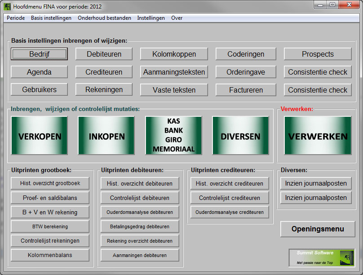Open Ouderdomsanalyse crediteuren report

click(230, 212)
